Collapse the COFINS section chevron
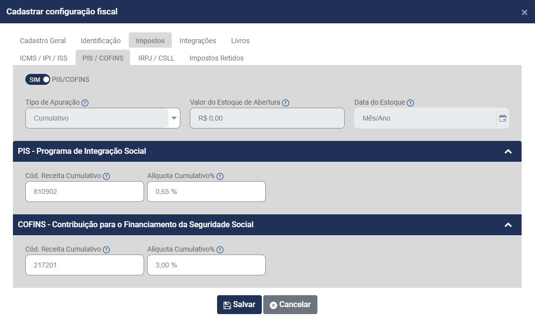The width and height of the screenshot is (535, 323). [x=508, y=225]
